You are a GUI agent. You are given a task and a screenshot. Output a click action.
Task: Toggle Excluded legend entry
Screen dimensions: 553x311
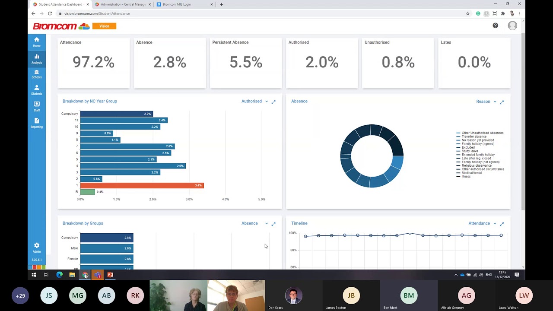[x=466, y=147]
